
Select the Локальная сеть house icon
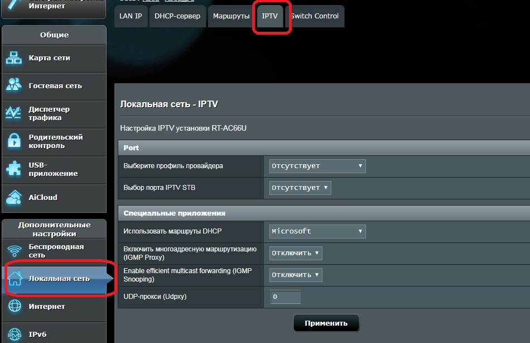coord(15,278)
